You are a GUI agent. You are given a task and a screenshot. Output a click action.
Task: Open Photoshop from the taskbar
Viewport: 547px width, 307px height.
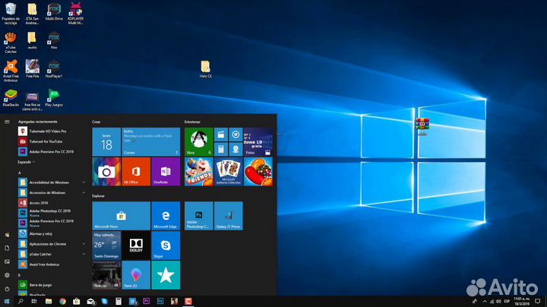tap(160, 301)
